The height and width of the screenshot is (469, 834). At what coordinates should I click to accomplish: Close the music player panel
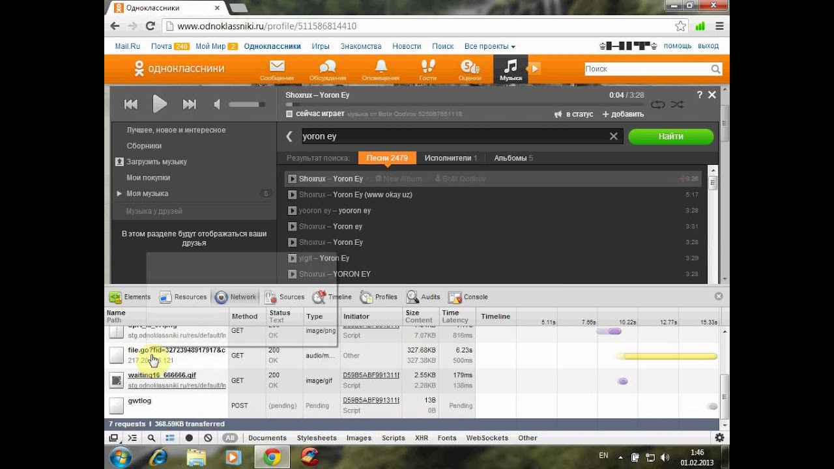pyautogui.click(x=712, y=95)
